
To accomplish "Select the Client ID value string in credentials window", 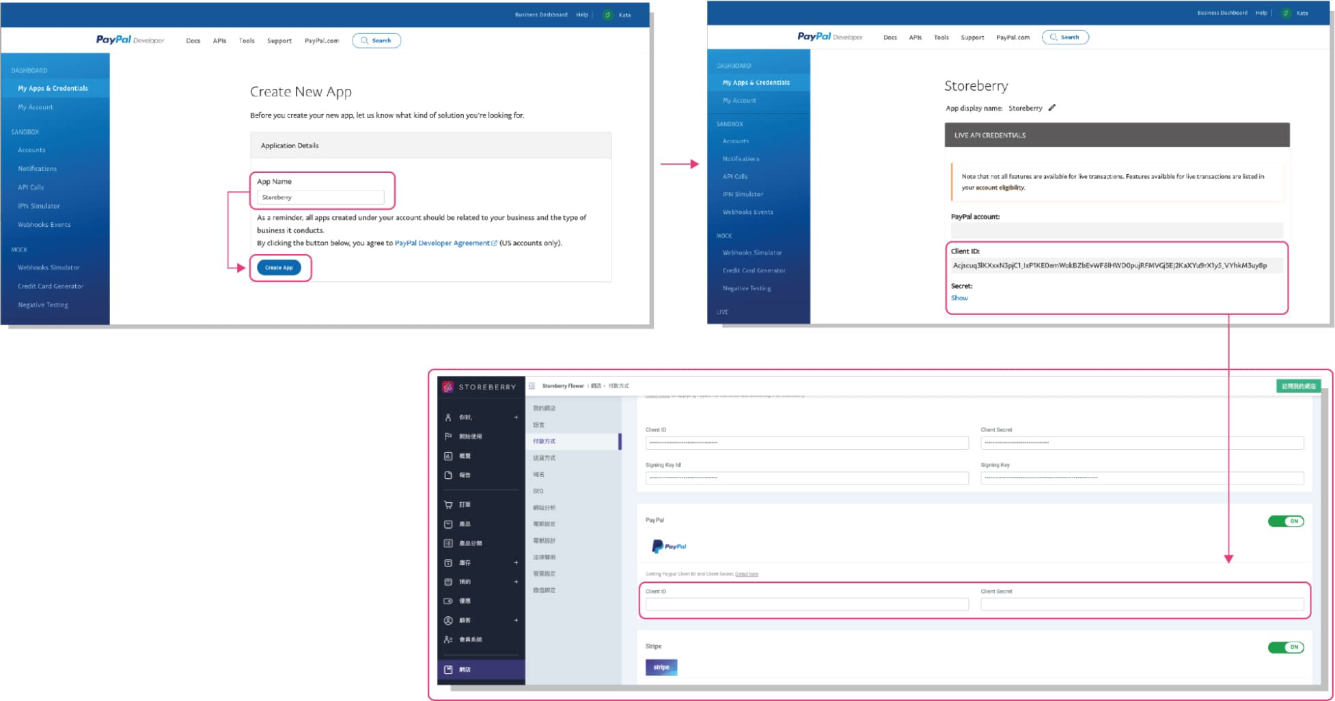I will pos(1110,265).
